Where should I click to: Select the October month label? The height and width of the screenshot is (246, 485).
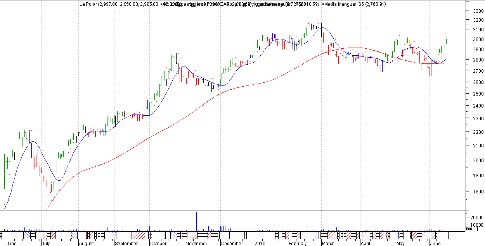(x=158, y=244)
